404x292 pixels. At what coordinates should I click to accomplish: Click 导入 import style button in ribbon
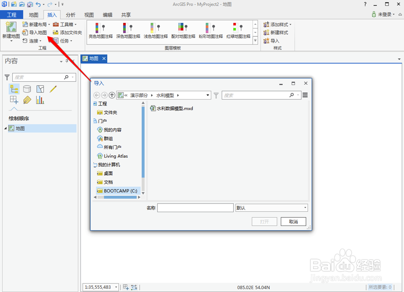(x=271, y=41)
